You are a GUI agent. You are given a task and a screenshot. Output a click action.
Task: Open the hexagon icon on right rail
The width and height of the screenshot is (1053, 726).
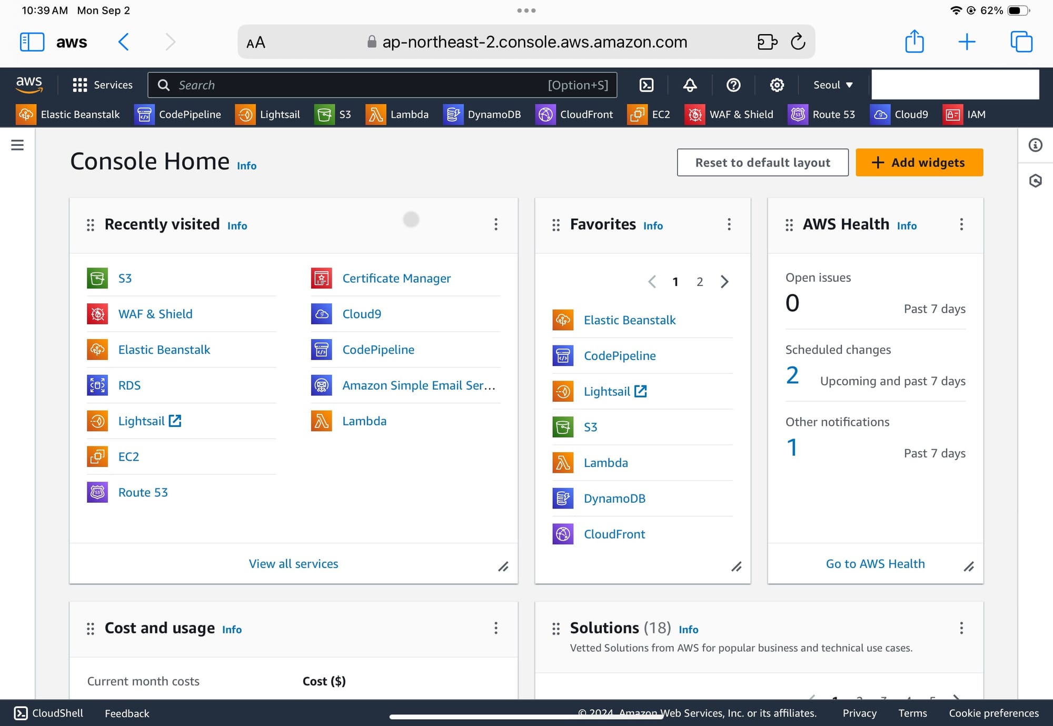(x=1035, y=181)
